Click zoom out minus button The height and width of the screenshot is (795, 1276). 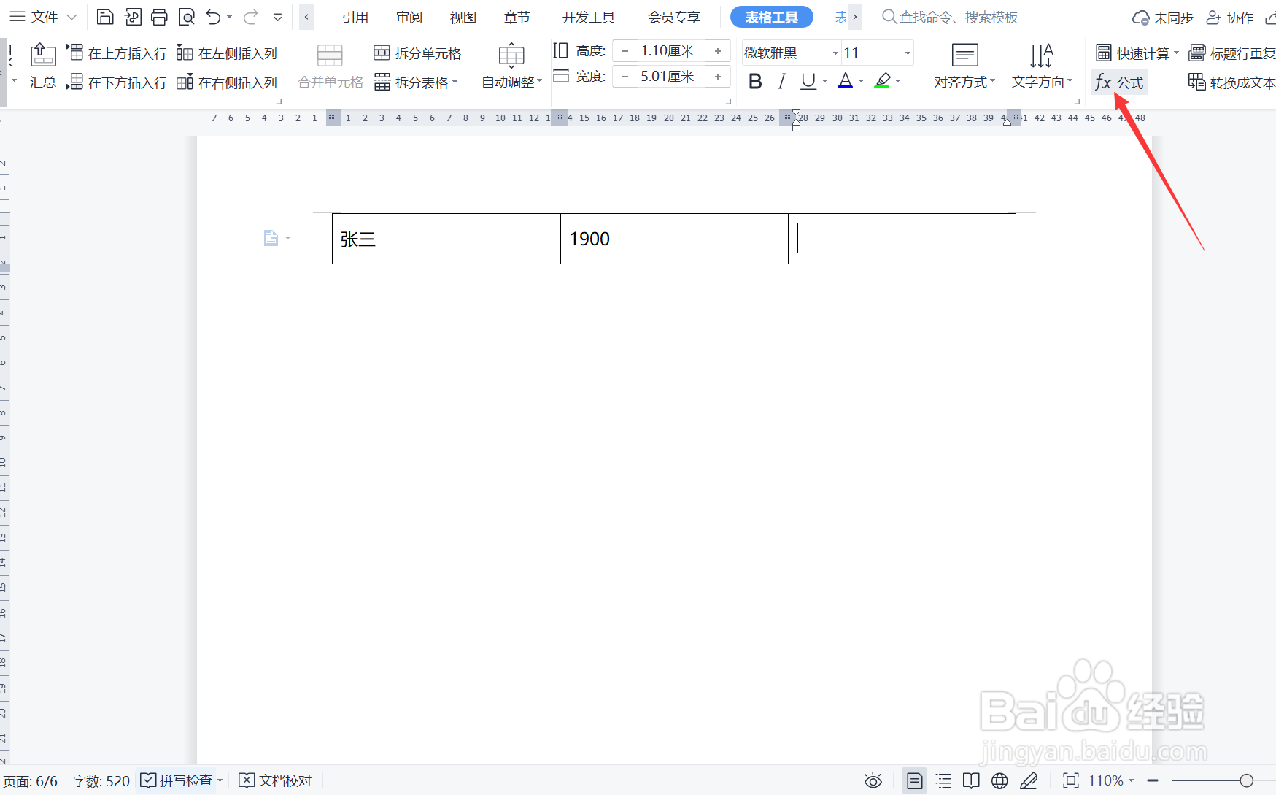pyautogui.click(x=1153, y=780)
